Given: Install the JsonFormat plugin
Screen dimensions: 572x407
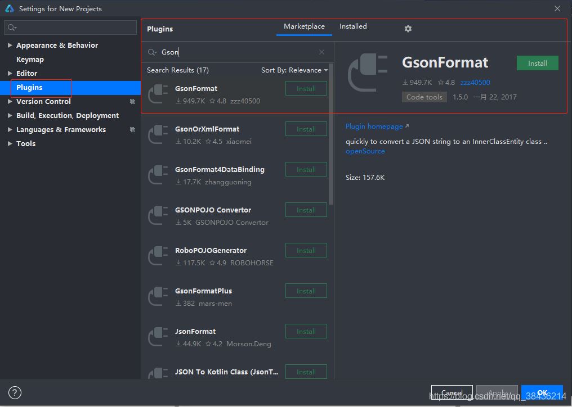Looking at the screenshot, I should pyautogui.click(x=306, y=331).
